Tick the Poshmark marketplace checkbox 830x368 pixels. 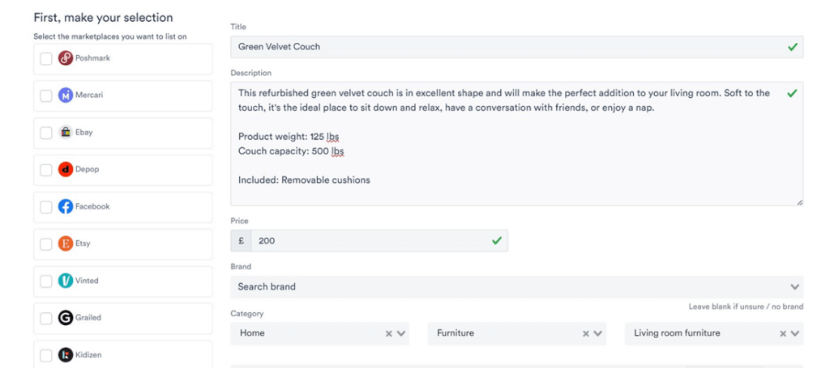pos(46,59)
